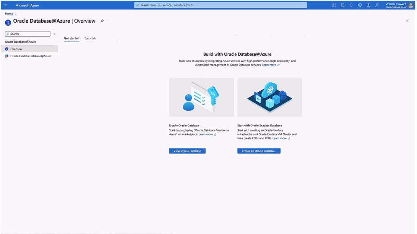Close the Overview blade
Image resolution: width=417 pixels, height=234 pixels.
407,21
